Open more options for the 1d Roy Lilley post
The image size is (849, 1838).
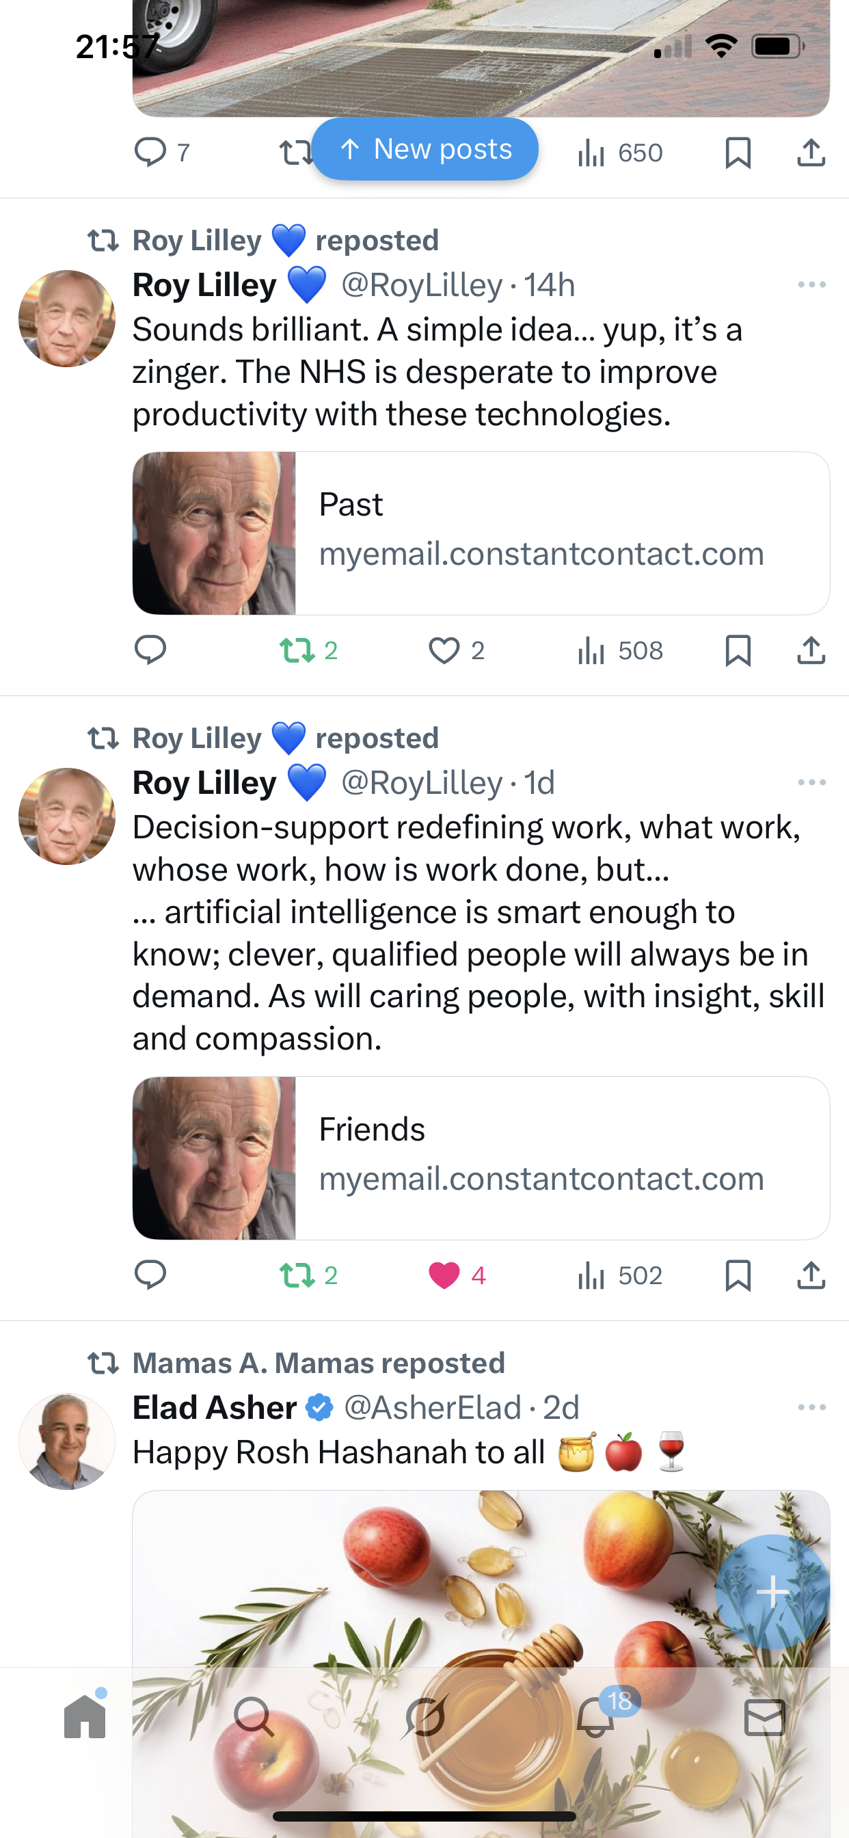coord(811,783)
